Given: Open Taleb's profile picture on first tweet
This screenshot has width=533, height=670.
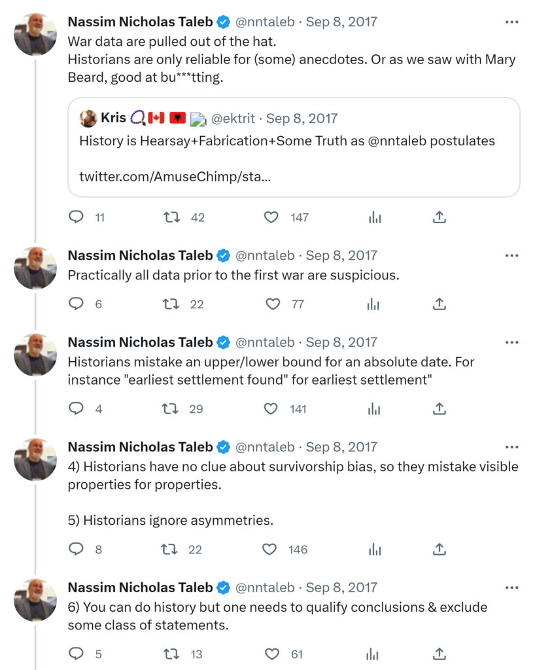Looking at the screenshot, I should (x=35, y=34).
